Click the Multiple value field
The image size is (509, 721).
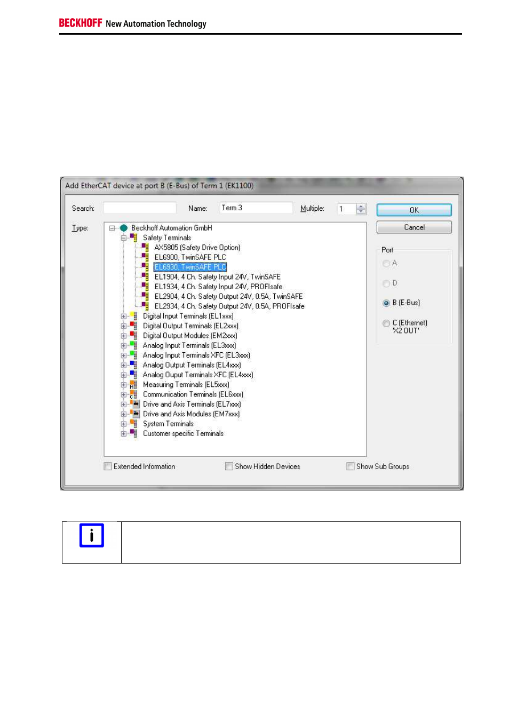(347, 209)
